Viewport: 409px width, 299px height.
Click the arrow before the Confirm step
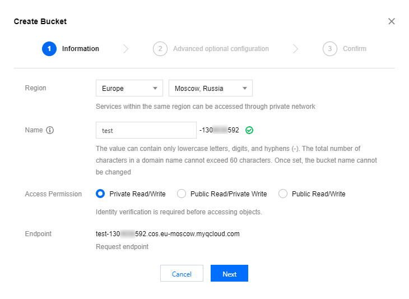(x=296, y=49)
